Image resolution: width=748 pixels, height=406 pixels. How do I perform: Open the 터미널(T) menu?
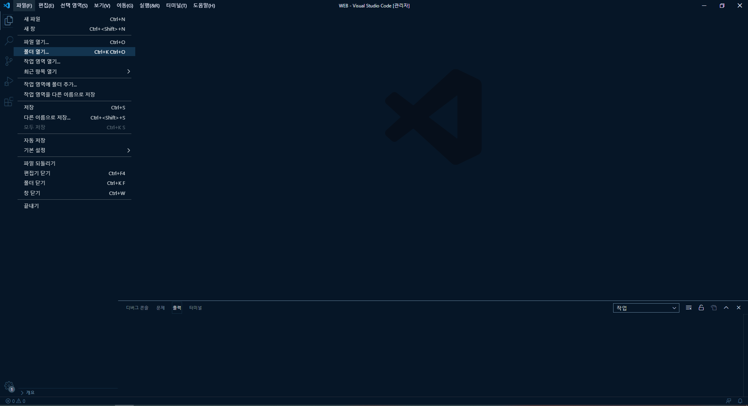176,5
